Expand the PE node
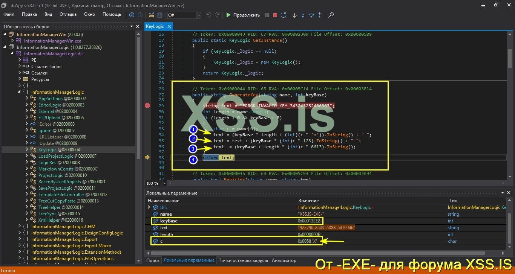Viewport: 515px width, 274px height. (x=20, y=60)
